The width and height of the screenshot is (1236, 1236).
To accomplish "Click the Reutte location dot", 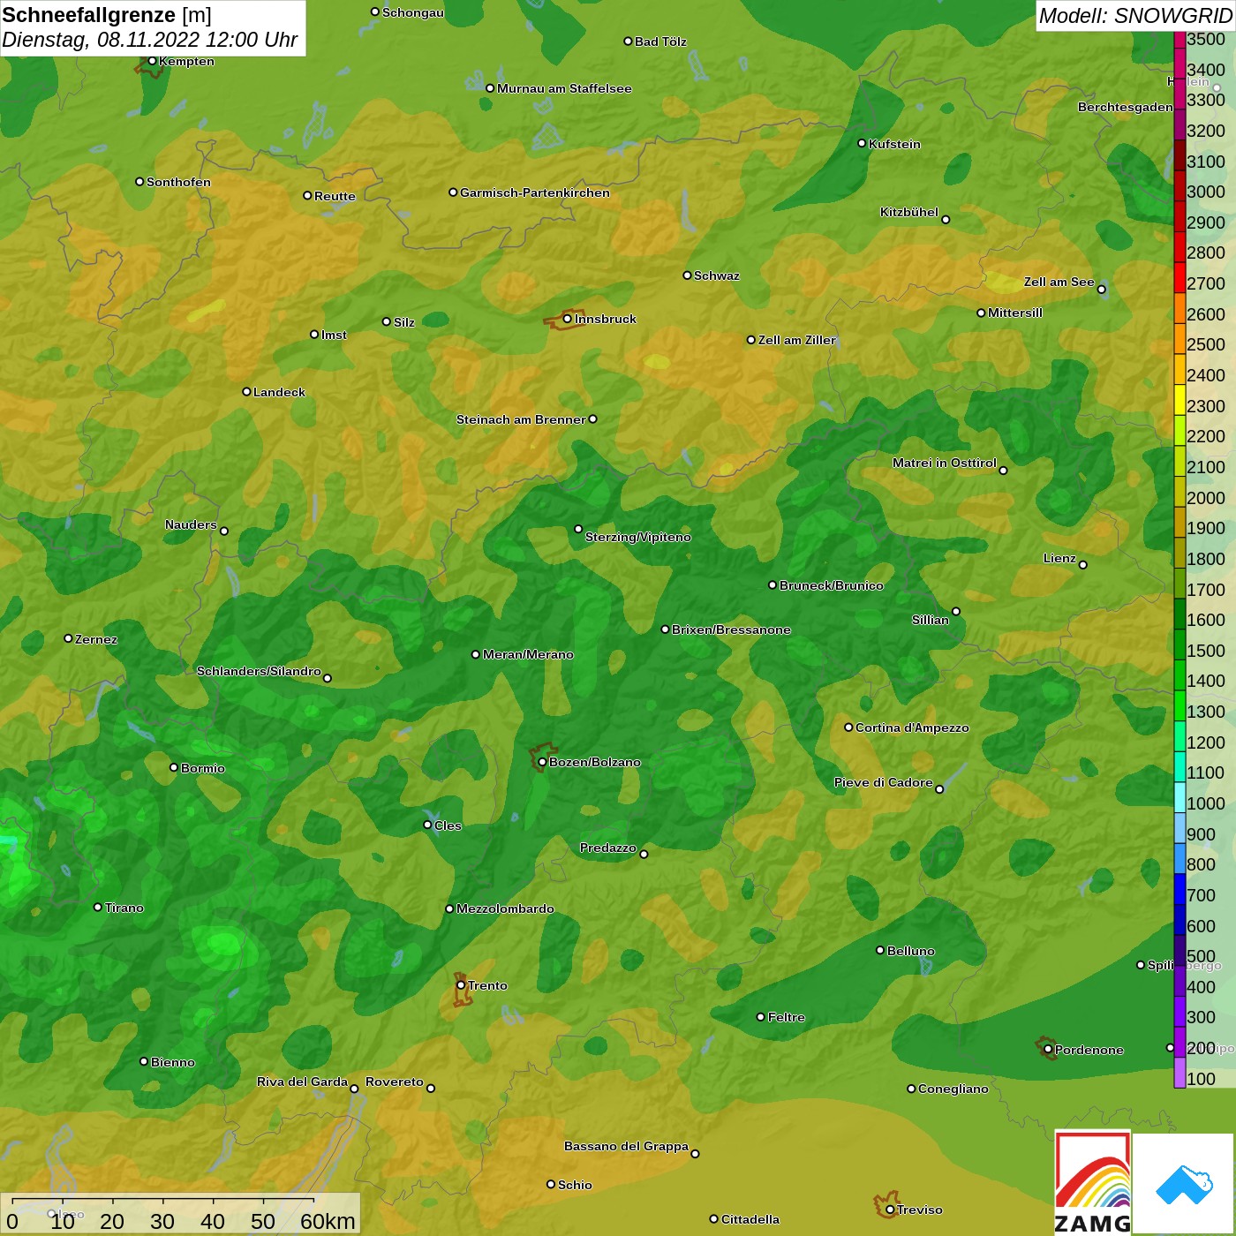I will [307, 196].
